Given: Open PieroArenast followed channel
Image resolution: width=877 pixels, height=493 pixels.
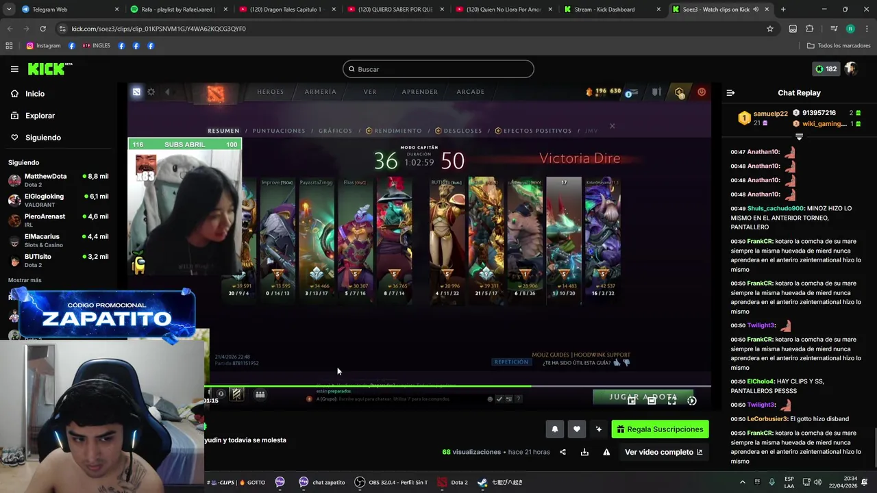Looking at the screenshot, I should pos(58,220).
